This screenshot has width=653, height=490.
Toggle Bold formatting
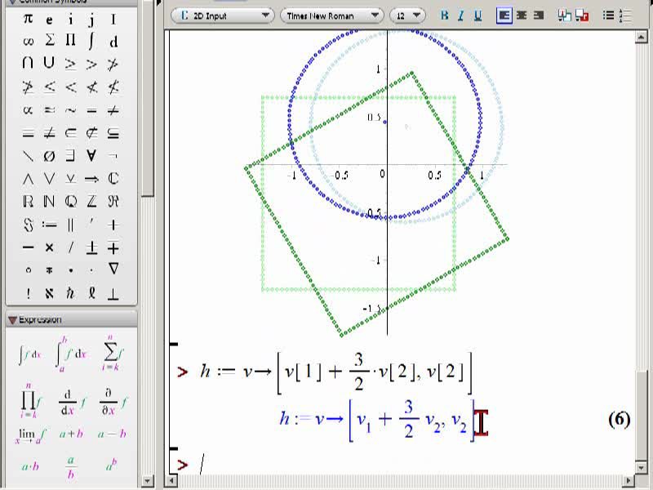pos(444,16)
